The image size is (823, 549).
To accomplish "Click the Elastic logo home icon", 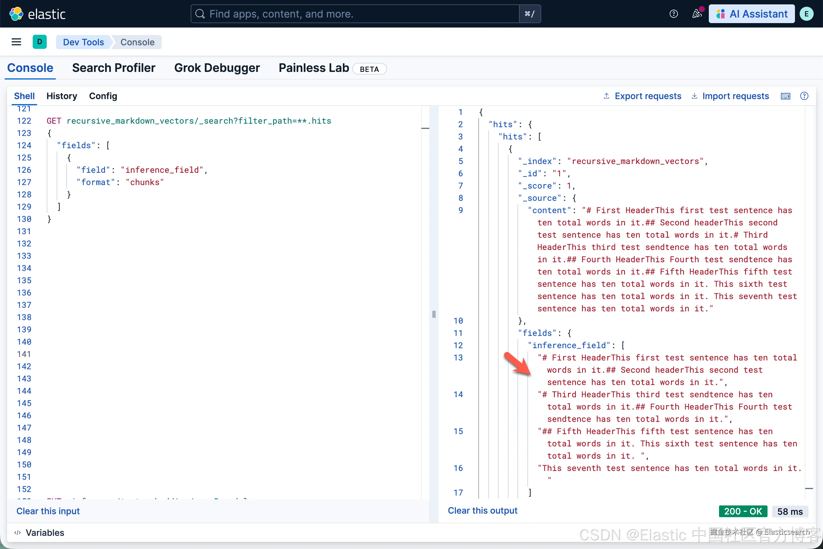I will click(x=16, y=14).
